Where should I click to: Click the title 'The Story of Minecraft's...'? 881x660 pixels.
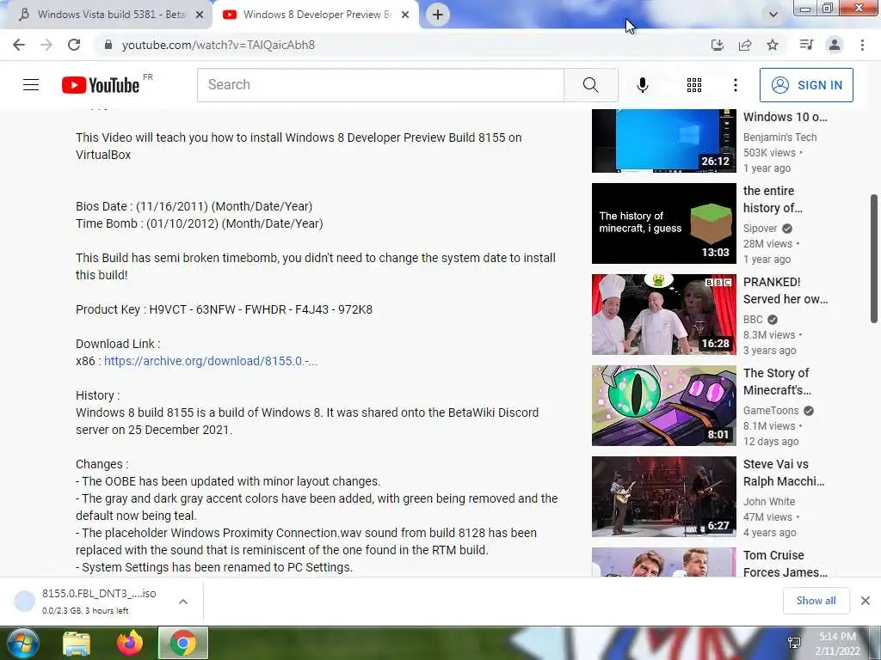tap(777, 381)
